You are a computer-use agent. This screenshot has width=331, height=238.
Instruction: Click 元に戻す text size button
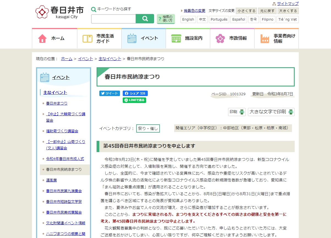[267, 11]
